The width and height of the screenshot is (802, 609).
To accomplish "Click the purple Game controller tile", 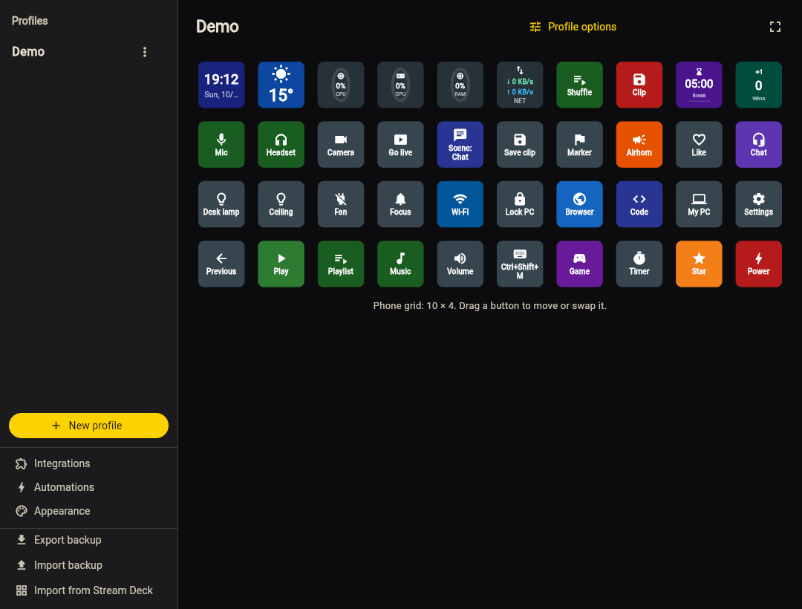I will click(579, 264).
